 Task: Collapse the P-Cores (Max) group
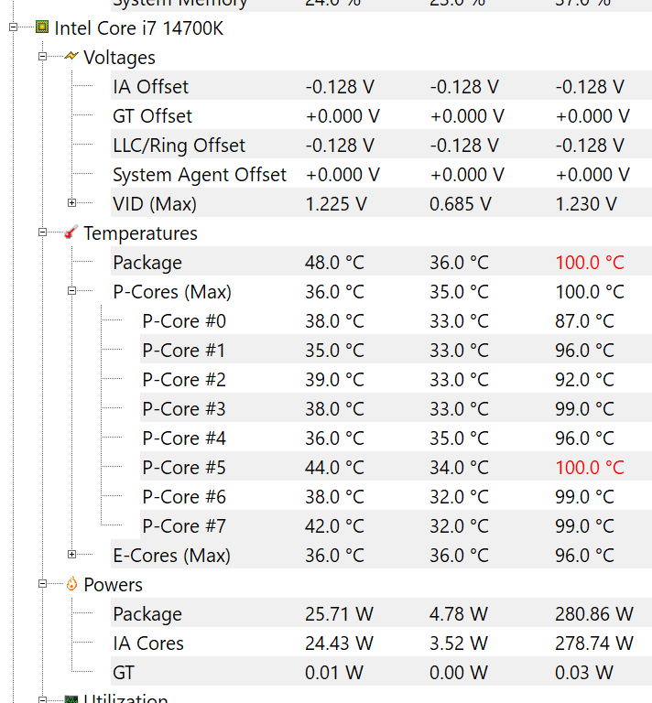pyautogui.click(x=71, y=291)
